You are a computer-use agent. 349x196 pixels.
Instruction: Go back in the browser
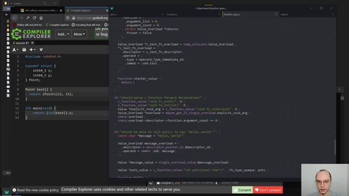tap(15, 18)
